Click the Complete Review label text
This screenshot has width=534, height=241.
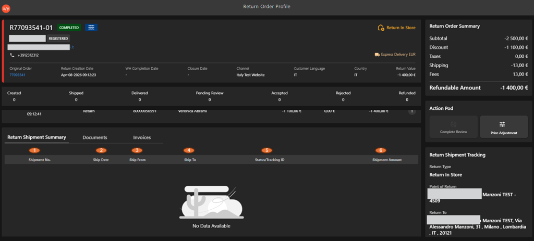click(x=453, y=132)
